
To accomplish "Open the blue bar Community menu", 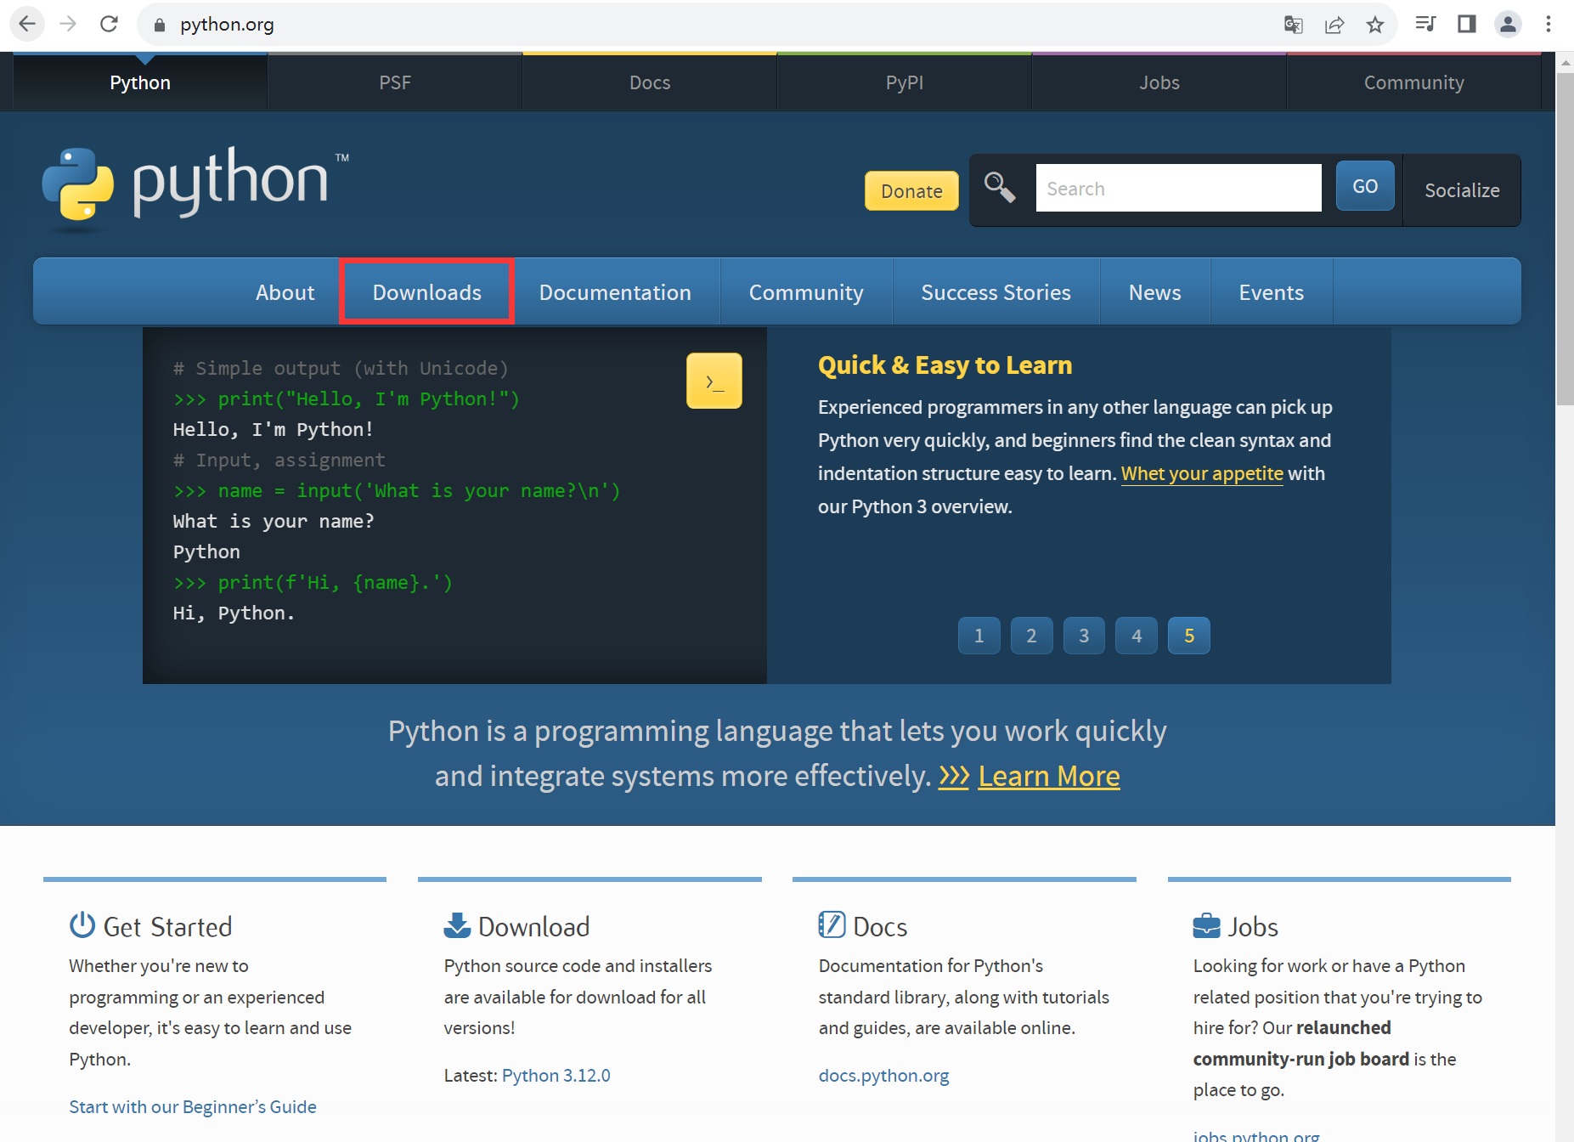I will [806, 292].
